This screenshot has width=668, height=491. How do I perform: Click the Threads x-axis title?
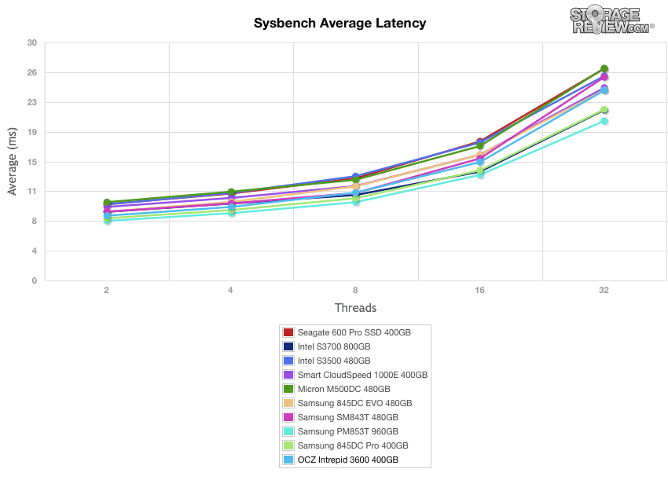pyautogui.click(x=355, y=307)
